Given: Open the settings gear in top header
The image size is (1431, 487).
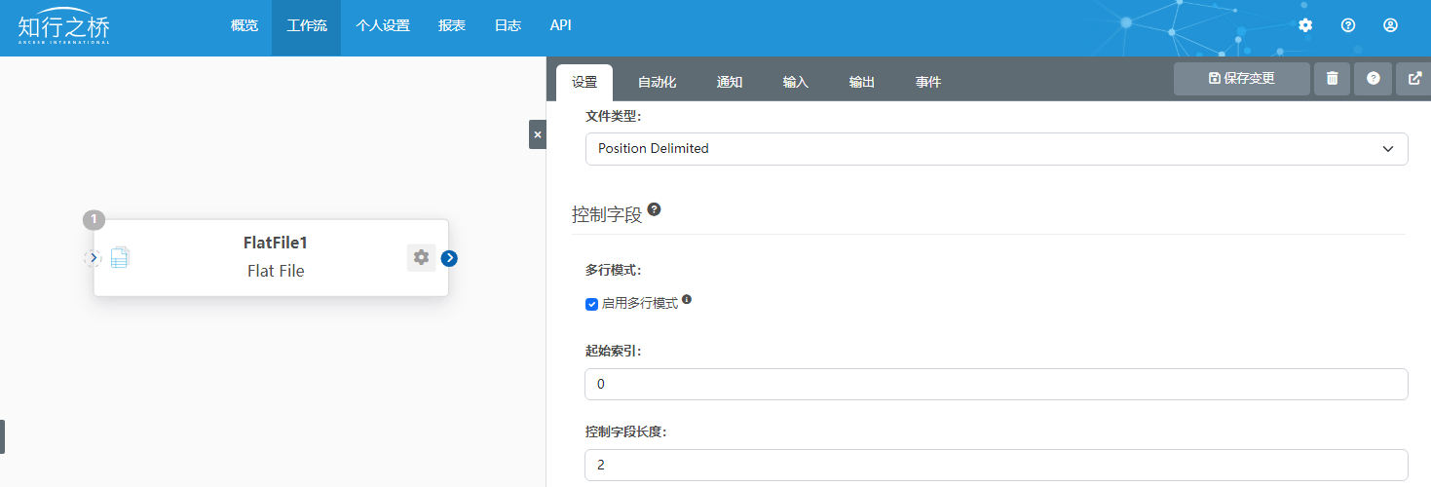Looking at the screenshot, I should (x=1305, y=25).
